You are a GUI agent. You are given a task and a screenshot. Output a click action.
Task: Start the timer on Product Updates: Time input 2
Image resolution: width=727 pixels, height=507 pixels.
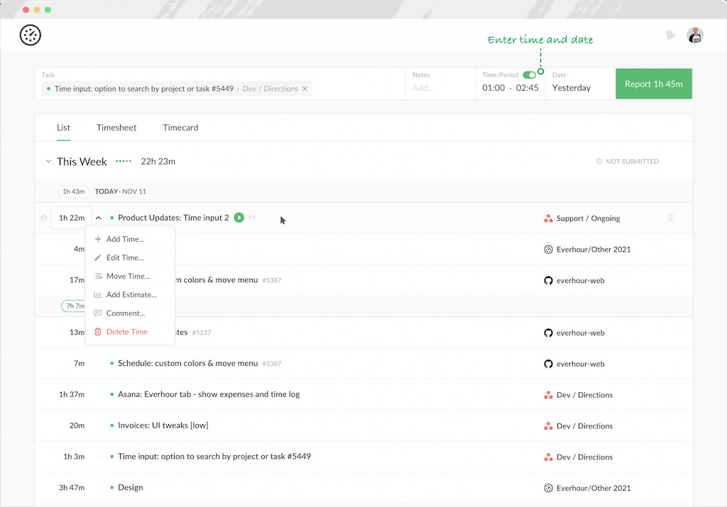(239, 218)
